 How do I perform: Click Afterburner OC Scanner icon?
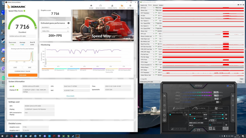[164, 110]
